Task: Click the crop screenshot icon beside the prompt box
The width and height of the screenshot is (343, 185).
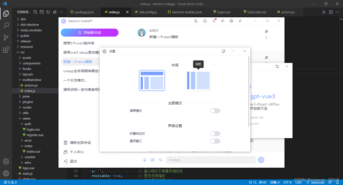Action: (161, 160)
